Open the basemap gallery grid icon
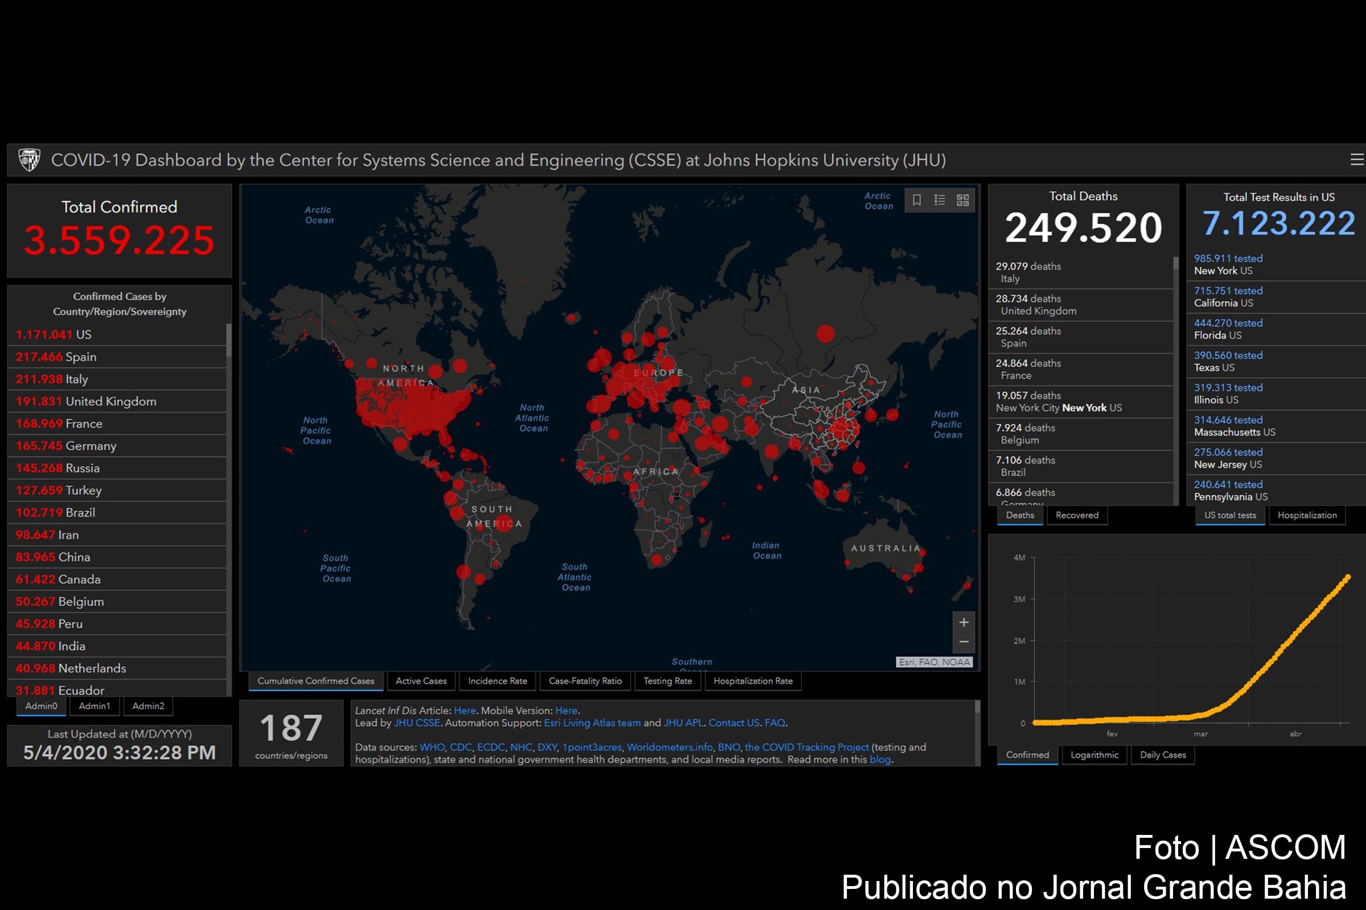This screenshot has width=1366, height=910. [963, 200]
